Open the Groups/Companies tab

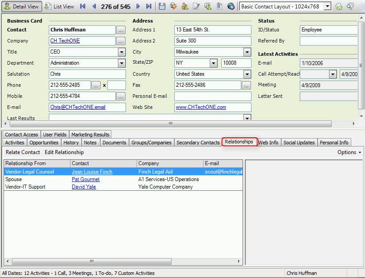(x=151, y=143)
